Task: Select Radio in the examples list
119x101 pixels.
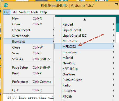Action: tap(84, 85)
